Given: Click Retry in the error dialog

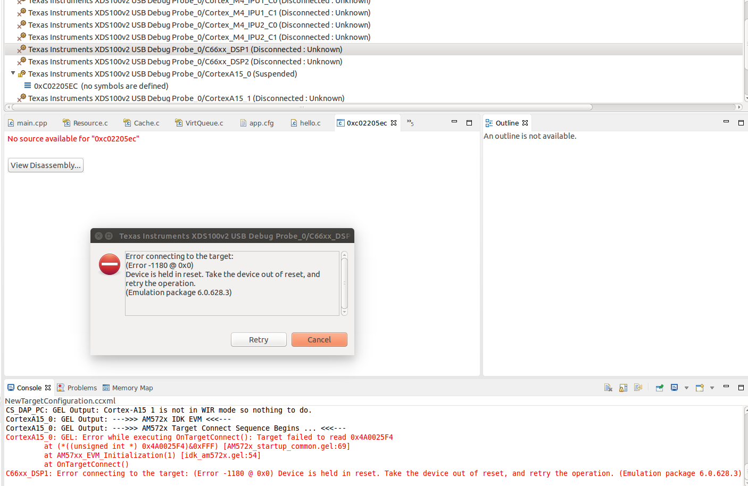Looking at the screenshot, I should pyautogui.click(x=259, y=340).
